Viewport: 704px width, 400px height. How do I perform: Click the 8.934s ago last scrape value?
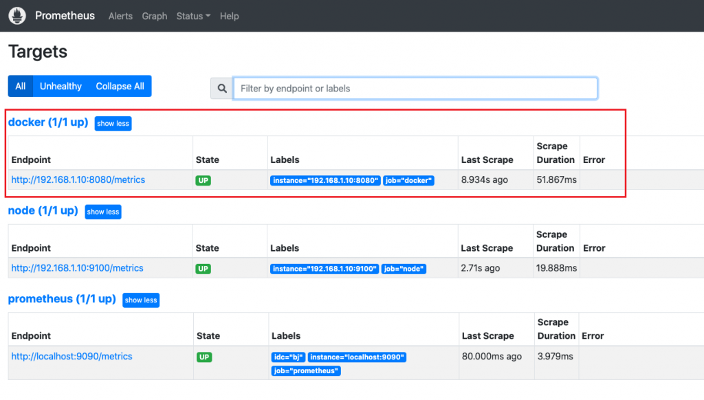[x=485, y=180]
